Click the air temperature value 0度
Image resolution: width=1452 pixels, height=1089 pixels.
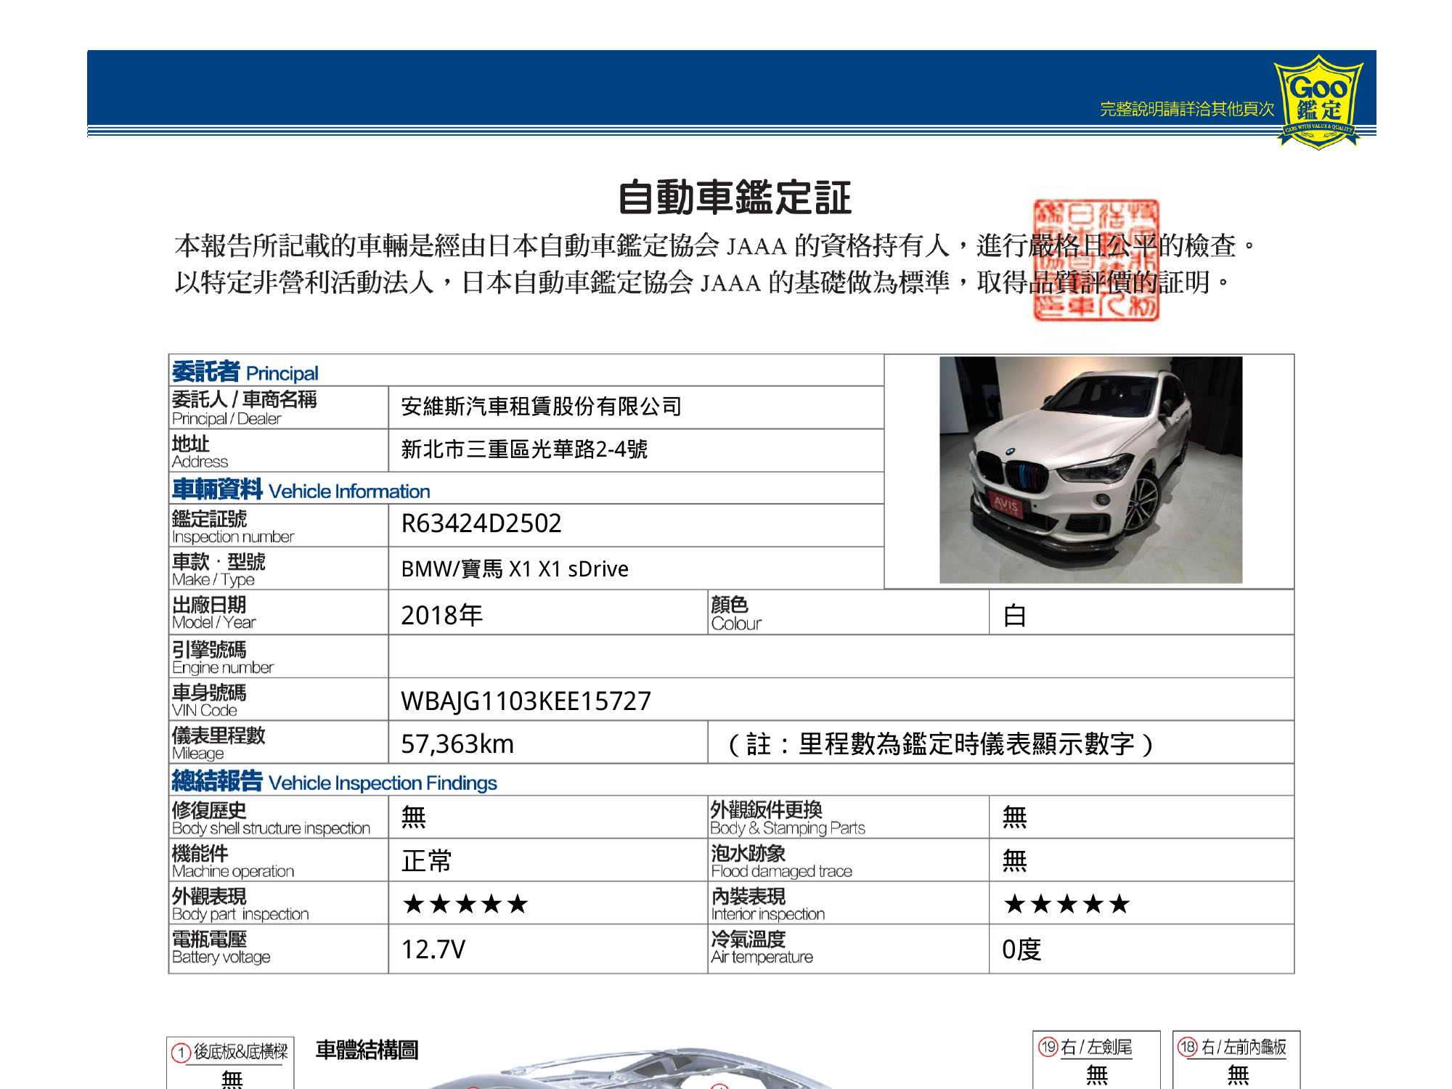(x=1021, y=949)
